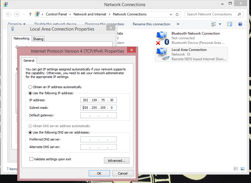
Task: Change your view icon
Action: [x=214, y=24]
